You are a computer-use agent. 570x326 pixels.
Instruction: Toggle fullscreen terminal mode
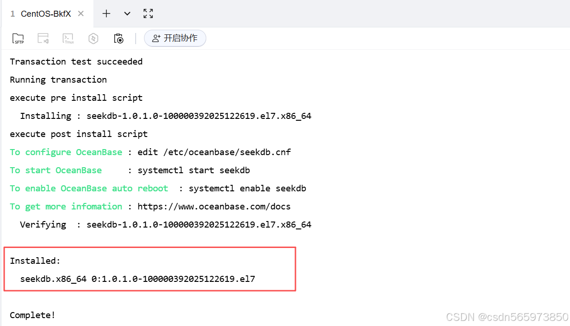pos(148,13)
